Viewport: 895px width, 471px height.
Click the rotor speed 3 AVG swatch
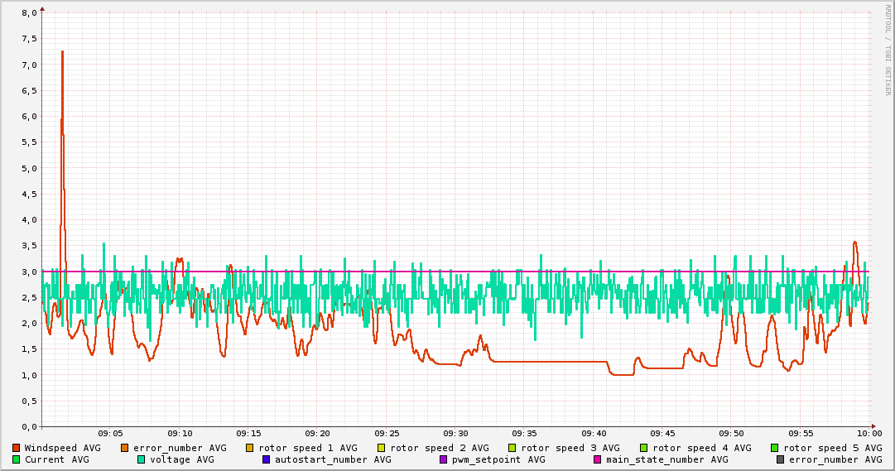[x=512, y=448]
